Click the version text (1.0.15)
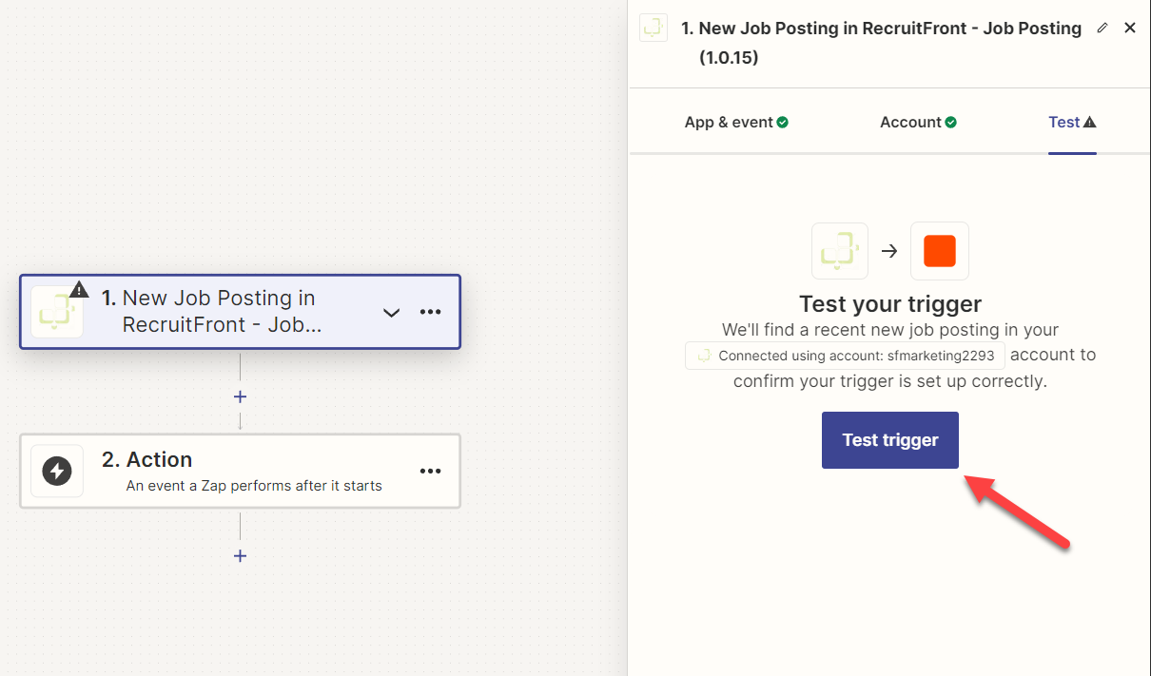Screen dimensions: 1151x676 click(729, 57)
